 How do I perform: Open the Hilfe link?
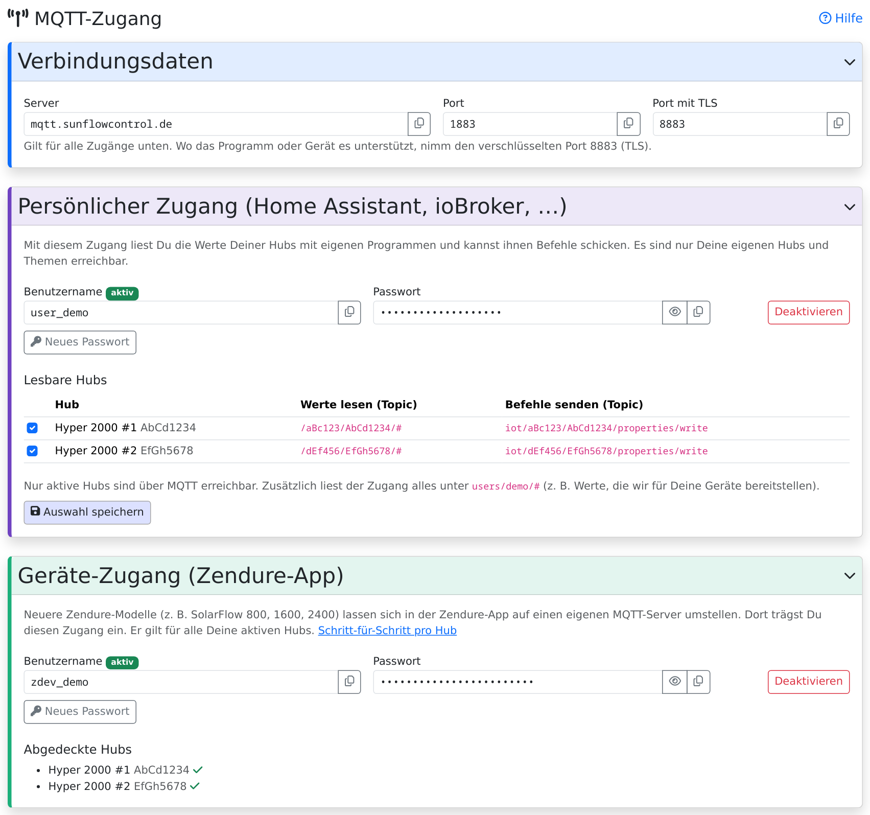point(840,18)
